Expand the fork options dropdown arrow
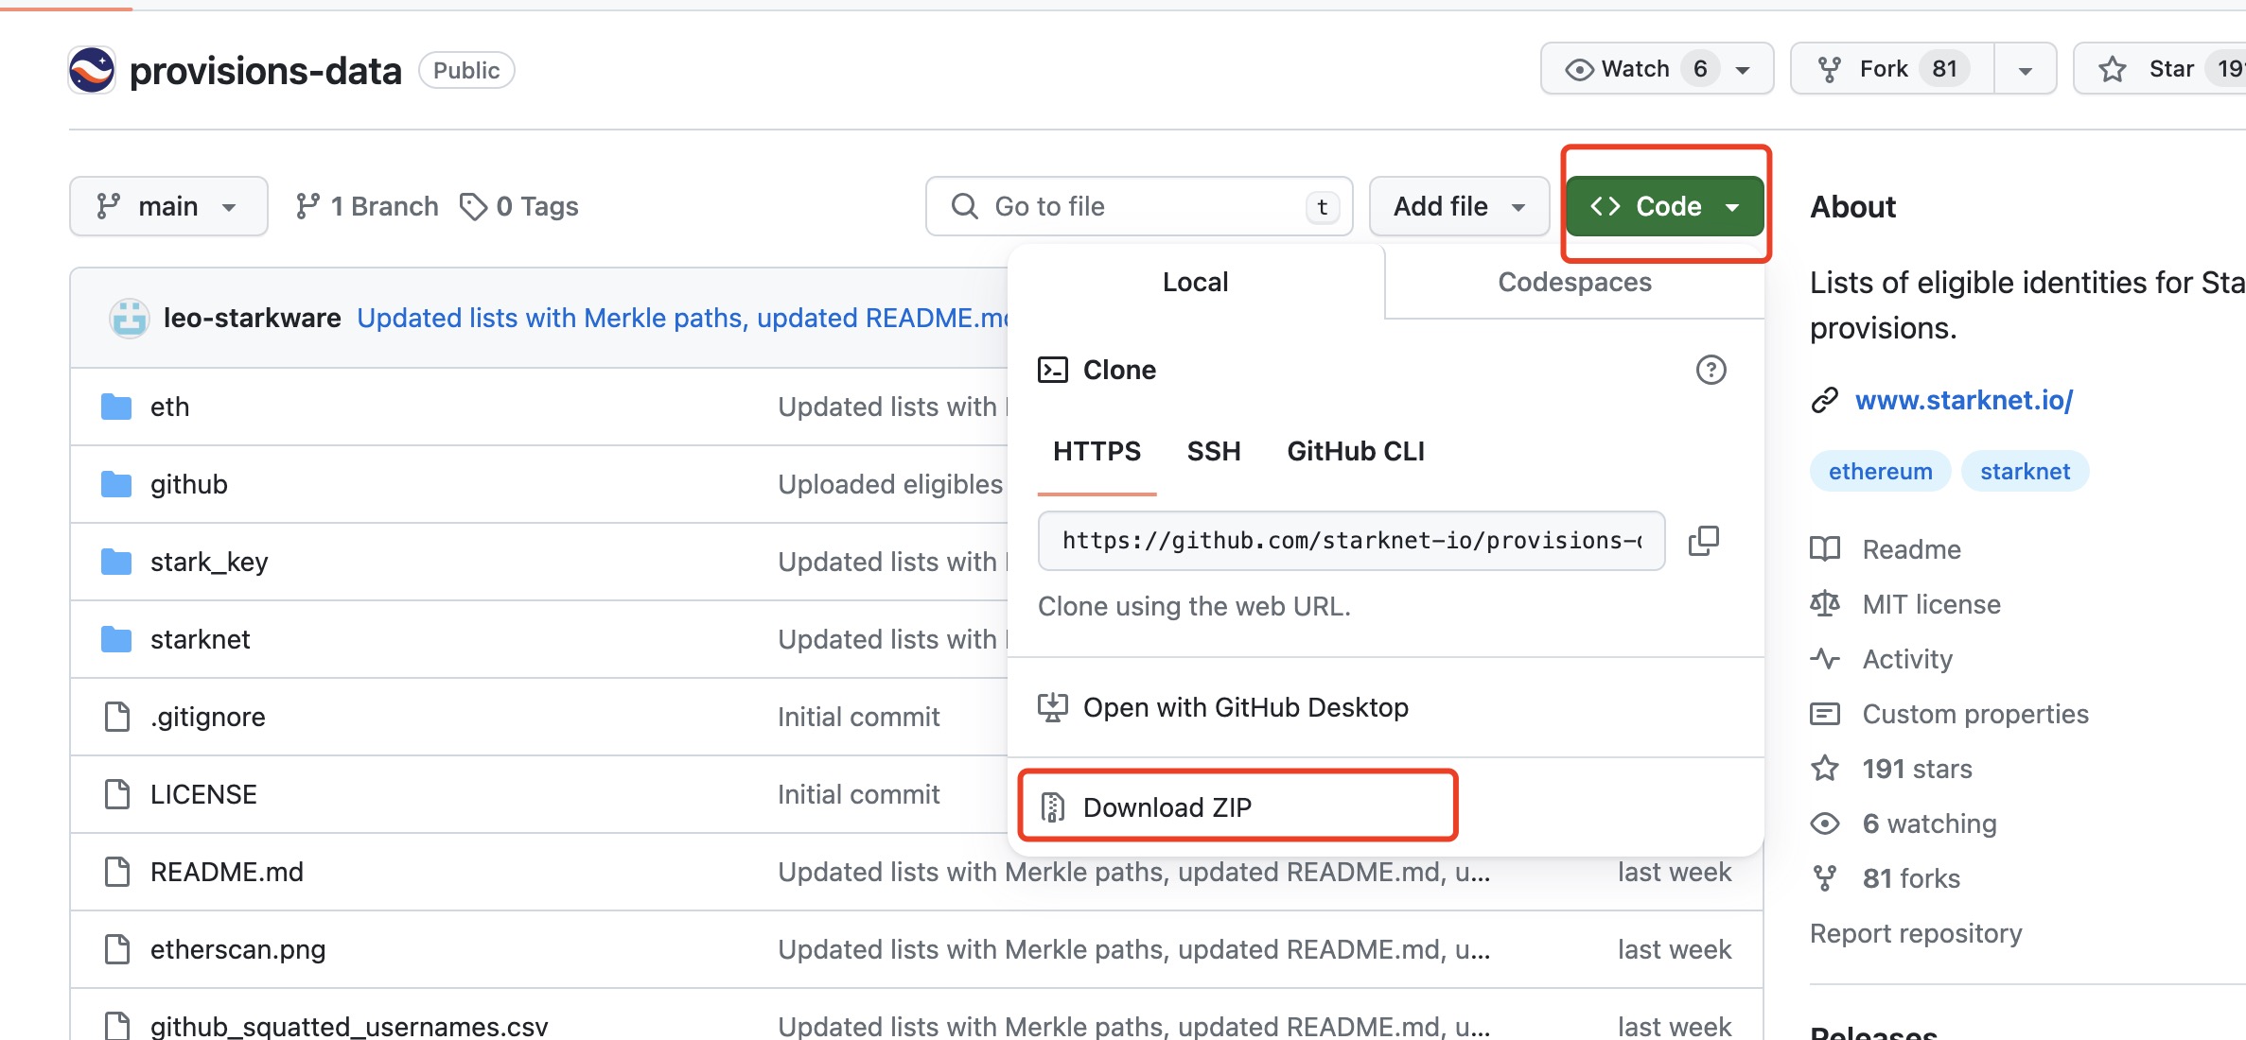 [2026, 69]
